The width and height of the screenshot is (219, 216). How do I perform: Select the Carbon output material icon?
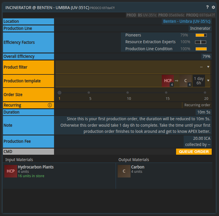pos(124,171)
